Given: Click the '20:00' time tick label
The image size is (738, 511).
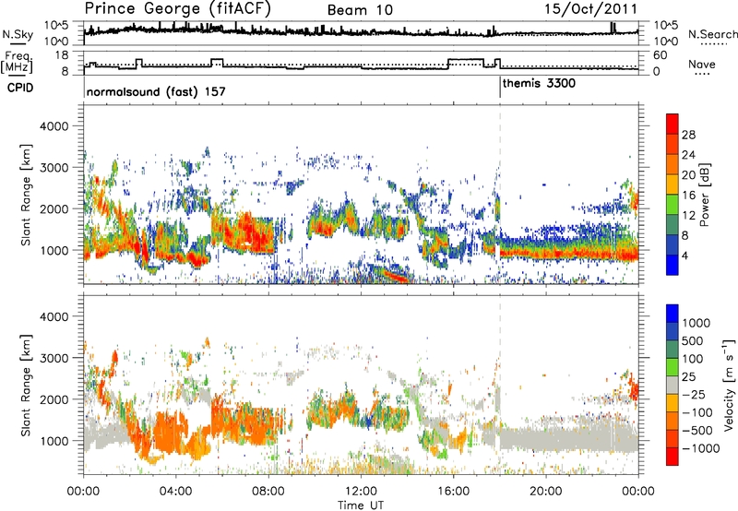Looking at the screenshot, I should [x=545, y=492].
